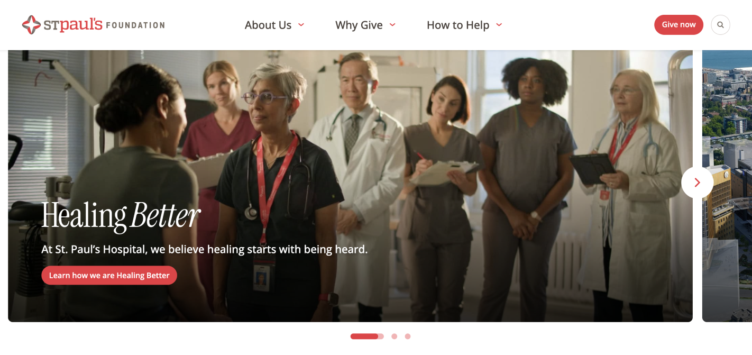Click the Healing Better headline
This screenshot has height=355, width=752.
(121, 216)
